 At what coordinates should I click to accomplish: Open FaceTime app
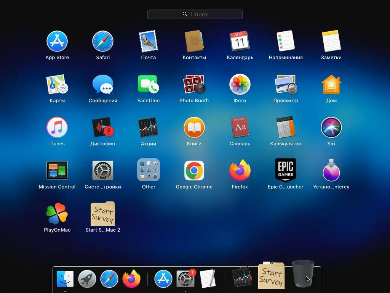(x=148, y=84)
